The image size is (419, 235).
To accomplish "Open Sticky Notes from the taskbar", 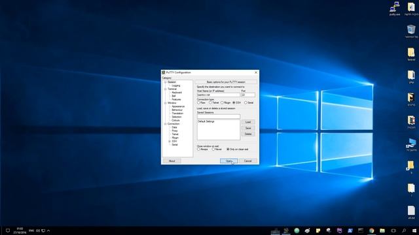I will 318,230.
